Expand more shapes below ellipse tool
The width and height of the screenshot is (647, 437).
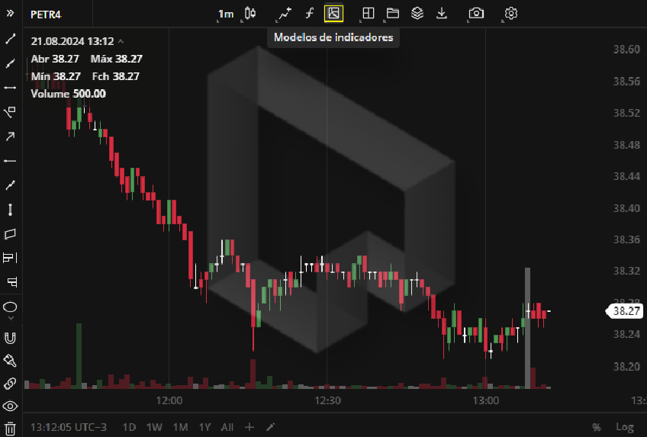coord(11,318)
